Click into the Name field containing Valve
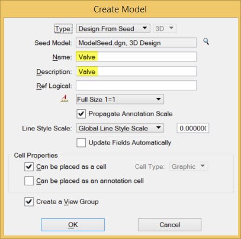The height and width of the screenshot is (239, 241). coord(136,57)
